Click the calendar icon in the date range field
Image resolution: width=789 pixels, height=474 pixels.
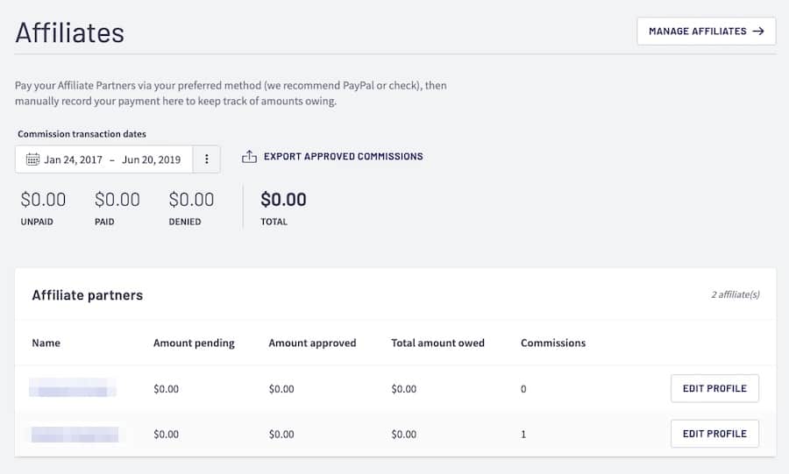tap(32, 159)
